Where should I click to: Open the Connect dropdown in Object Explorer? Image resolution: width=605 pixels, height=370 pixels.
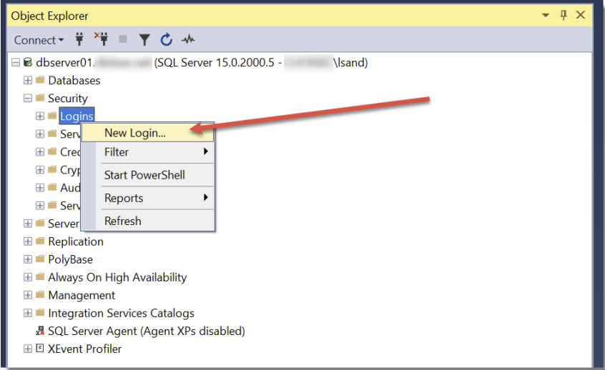[x=39, y=40]
